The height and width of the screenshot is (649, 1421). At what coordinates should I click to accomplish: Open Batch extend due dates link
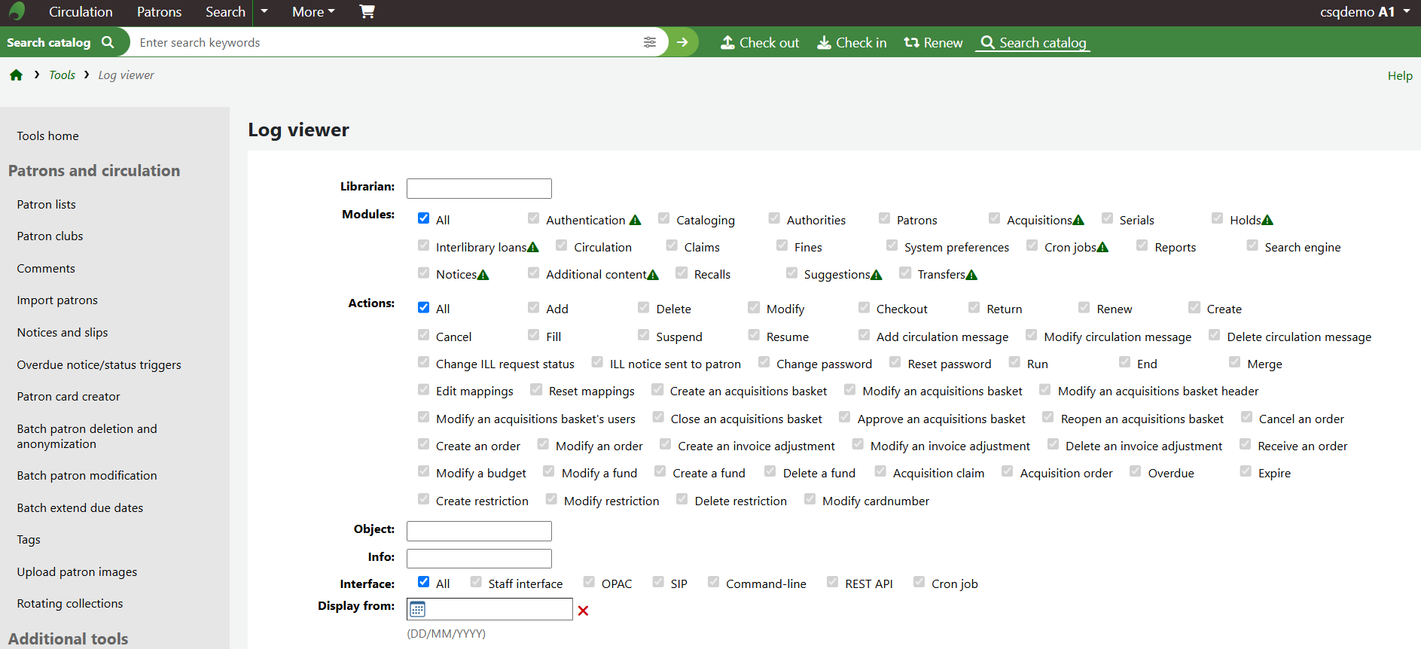[80, 507]
